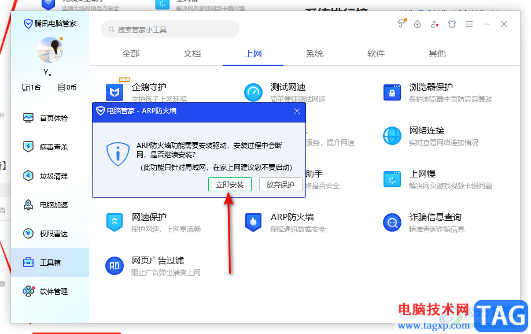Image resolution: width=531 pixels, height=334 pixels.
Task: Click the 网络连接 title text
Action: 427,130
